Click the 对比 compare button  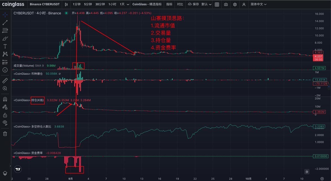click(180, 4)
